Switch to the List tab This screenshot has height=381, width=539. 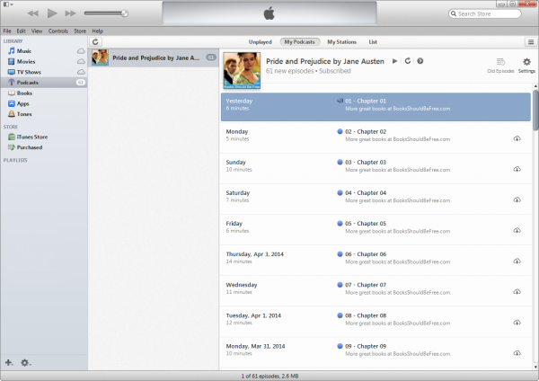pyautogui.click(x=373, y=42)
